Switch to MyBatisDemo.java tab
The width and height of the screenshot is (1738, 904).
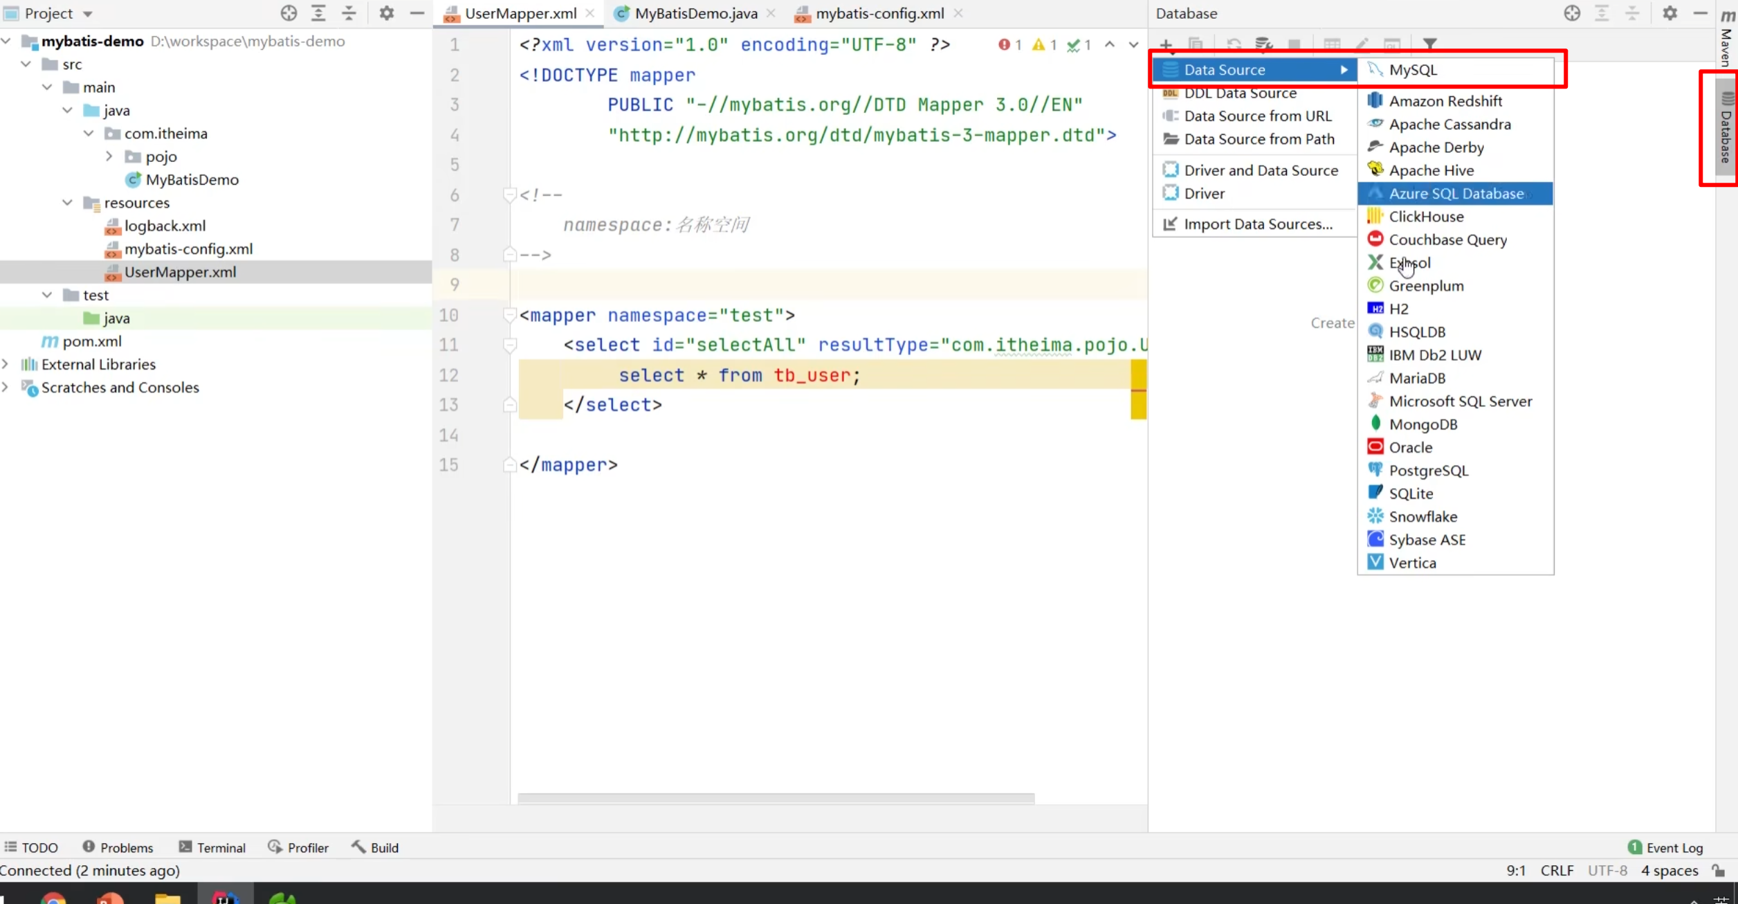point(695,13)
